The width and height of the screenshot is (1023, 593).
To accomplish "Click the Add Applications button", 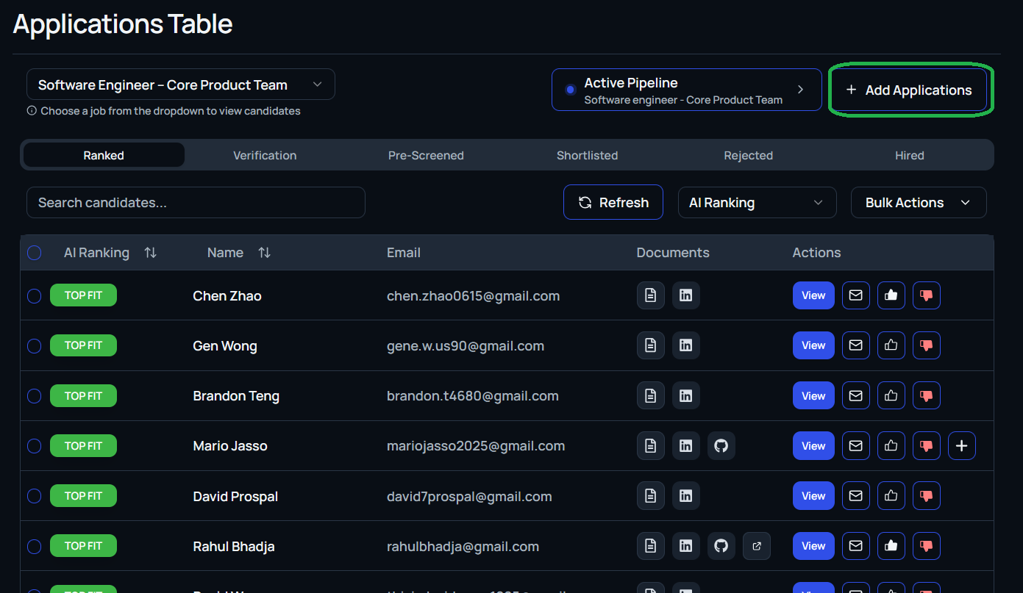I will click(x=909, y=90).
